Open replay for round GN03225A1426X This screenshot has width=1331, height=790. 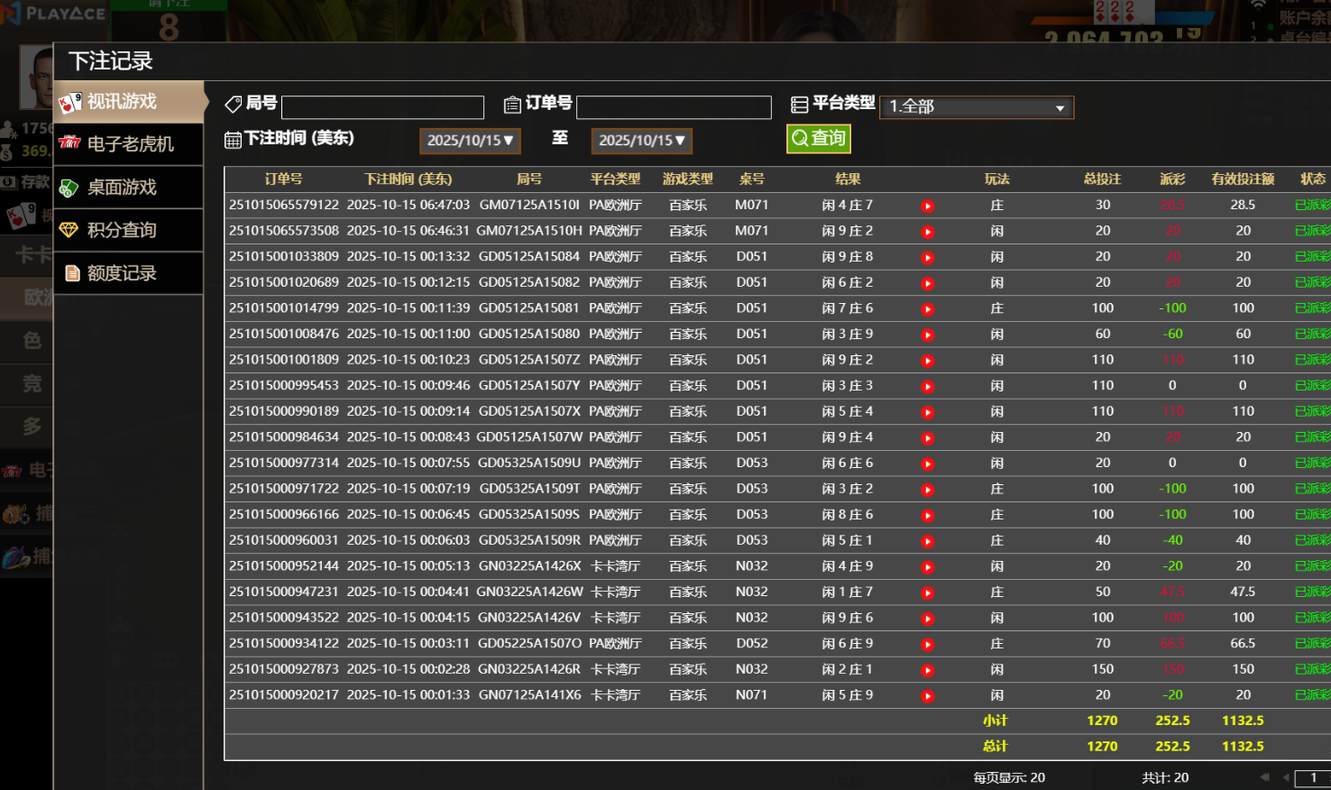pos(927,567)
